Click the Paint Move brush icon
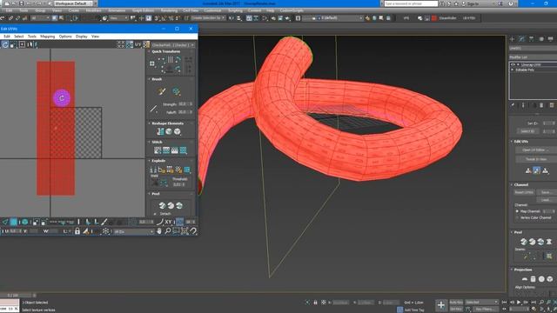 point(162,91)
